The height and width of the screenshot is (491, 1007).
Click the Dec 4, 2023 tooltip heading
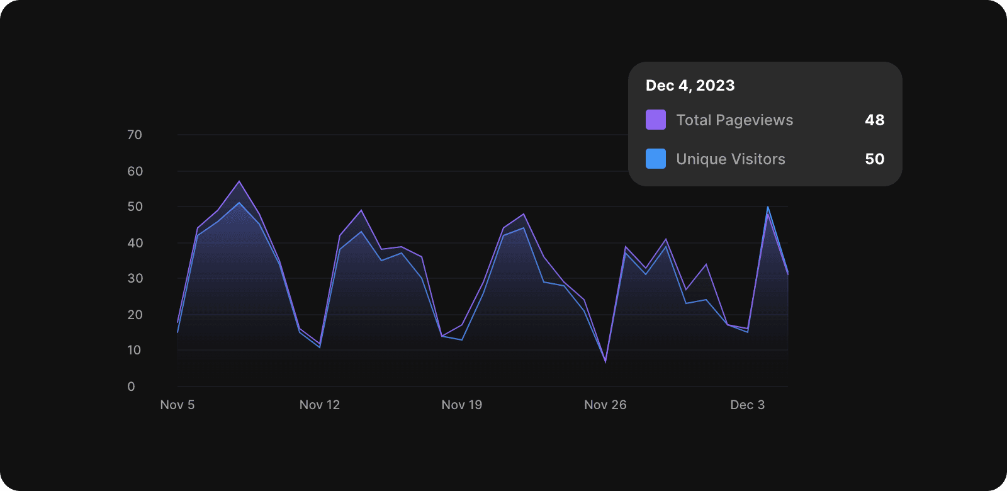tap(690, 86)
